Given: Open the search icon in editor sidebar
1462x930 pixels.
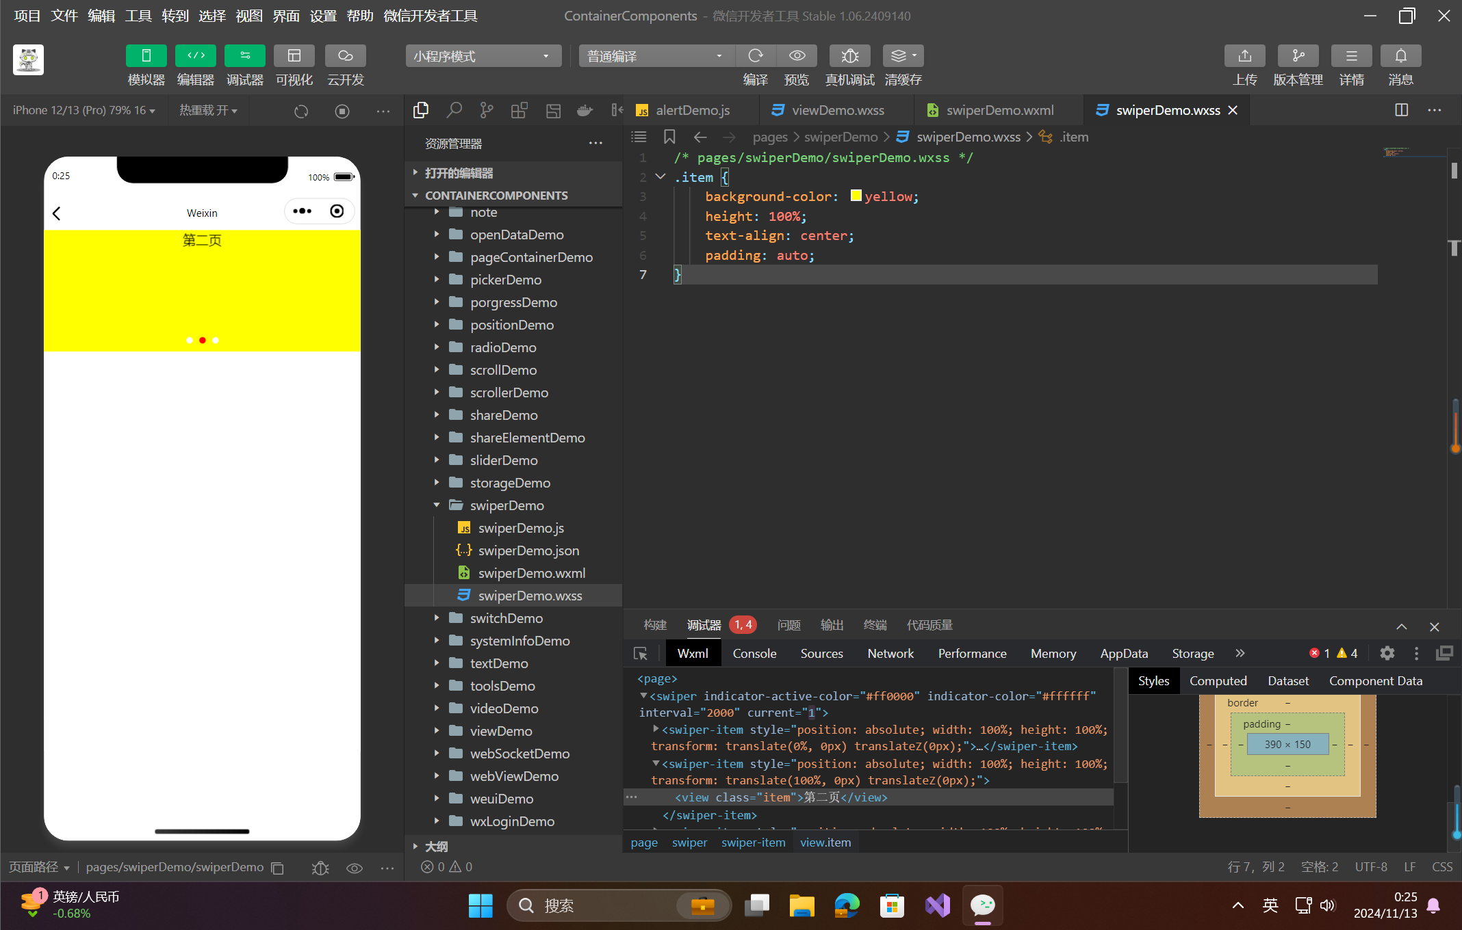Looking at the screenshot, I should [454, 110].
